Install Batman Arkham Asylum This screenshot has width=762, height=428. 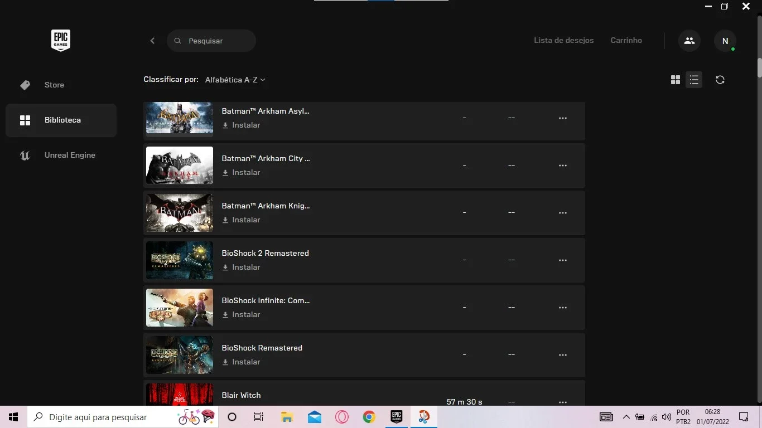tap(242, 125)
